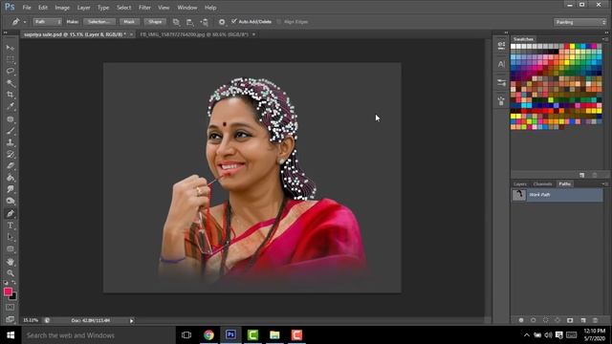Select the Zoom tool
Screen dimensions: 612x344
pos(11,273)
